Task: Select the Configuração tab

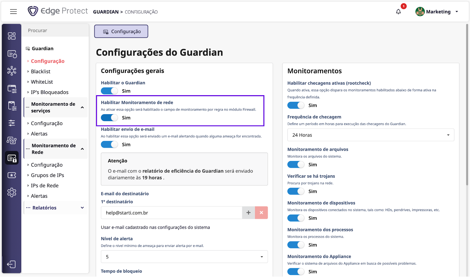Action: coord(121,32)
